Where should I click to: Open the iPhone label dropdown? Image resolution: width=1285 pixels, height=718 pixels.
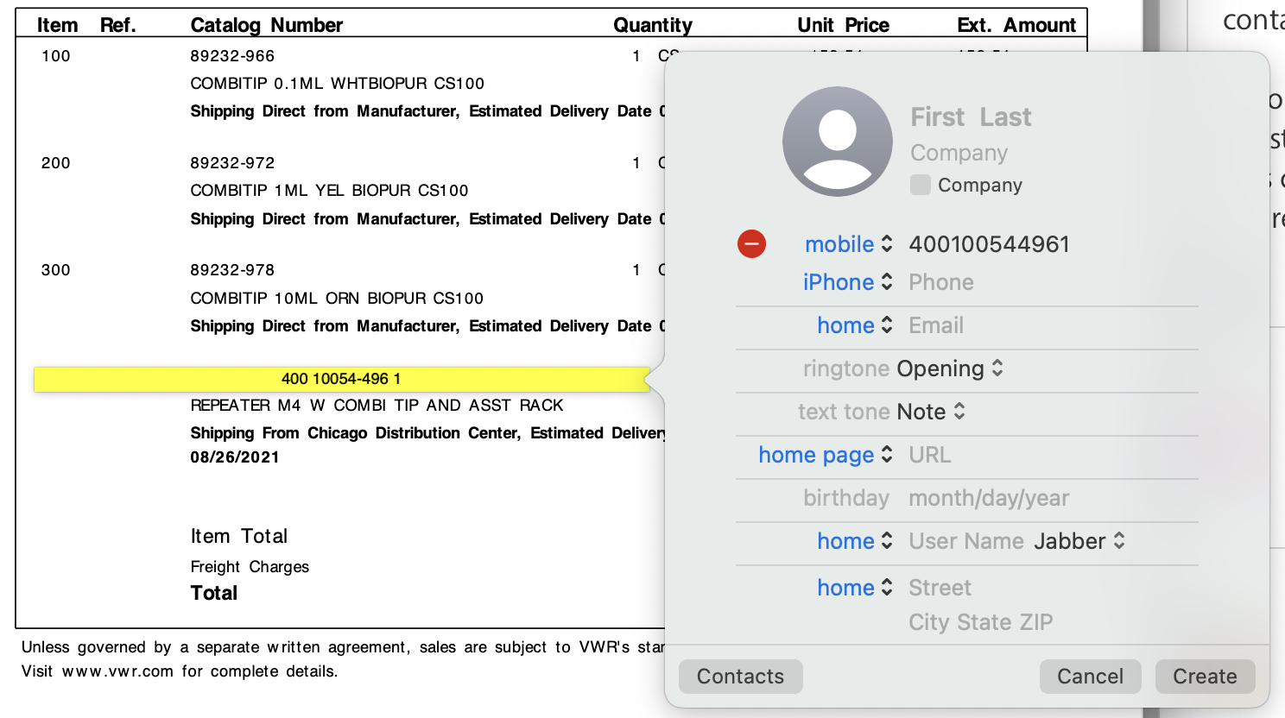click(848, 282)
